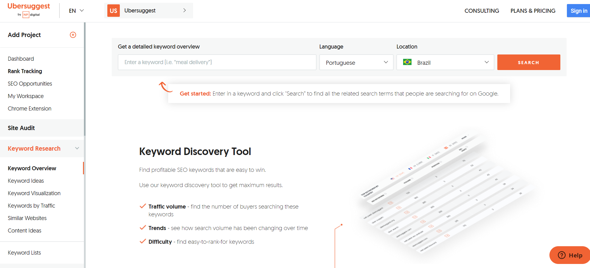Viewport: 590px width, 268px height.
Task: Collapse the Keyword Research section chevron
Action: coord(77,148)
